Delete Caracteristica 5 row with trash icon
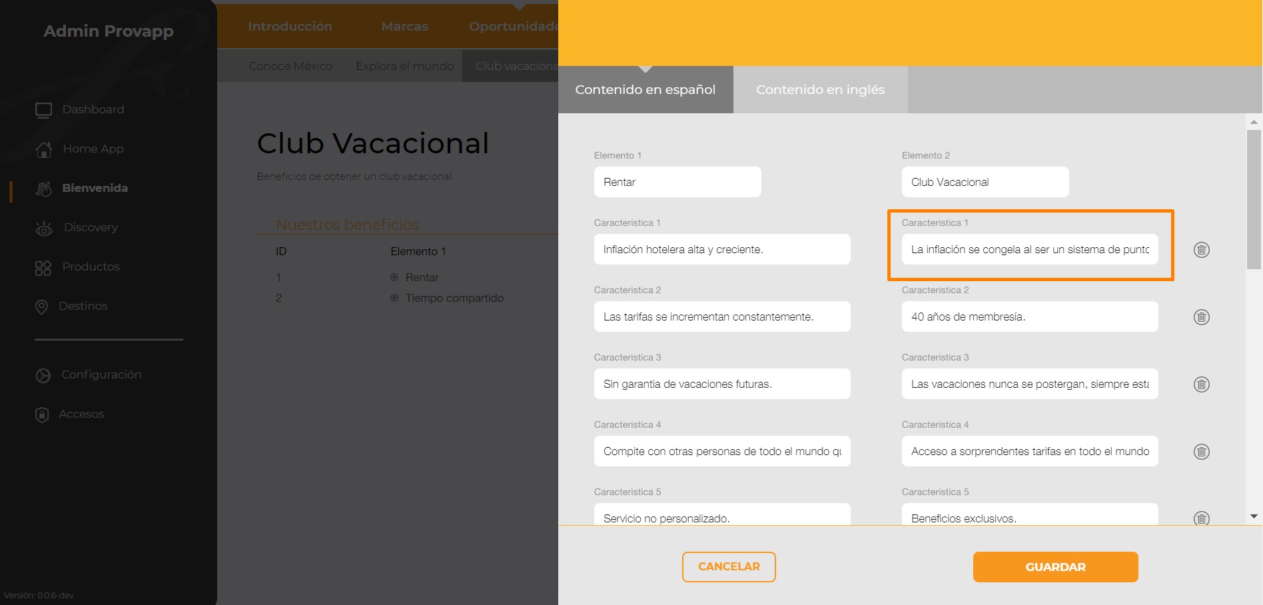 [1202, 518]
